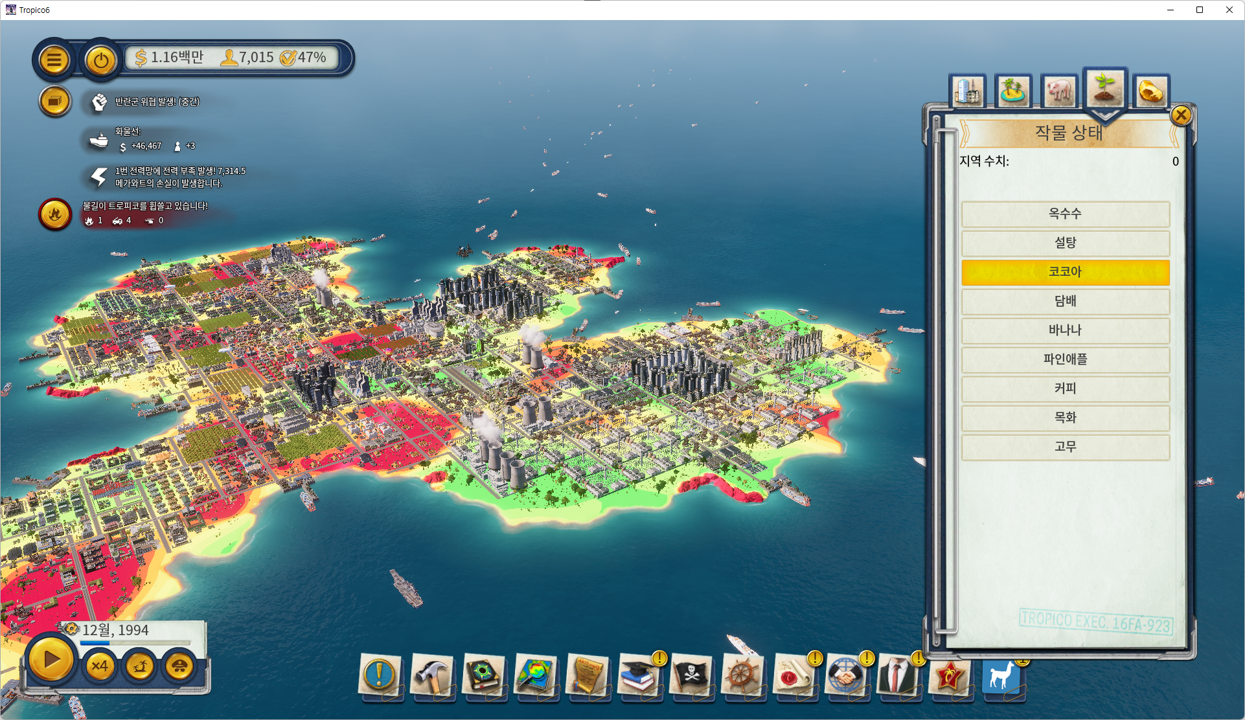Viewport: 1245px width, 720px height.
Task: Set game speed to x4
Action: pos(100,666)
